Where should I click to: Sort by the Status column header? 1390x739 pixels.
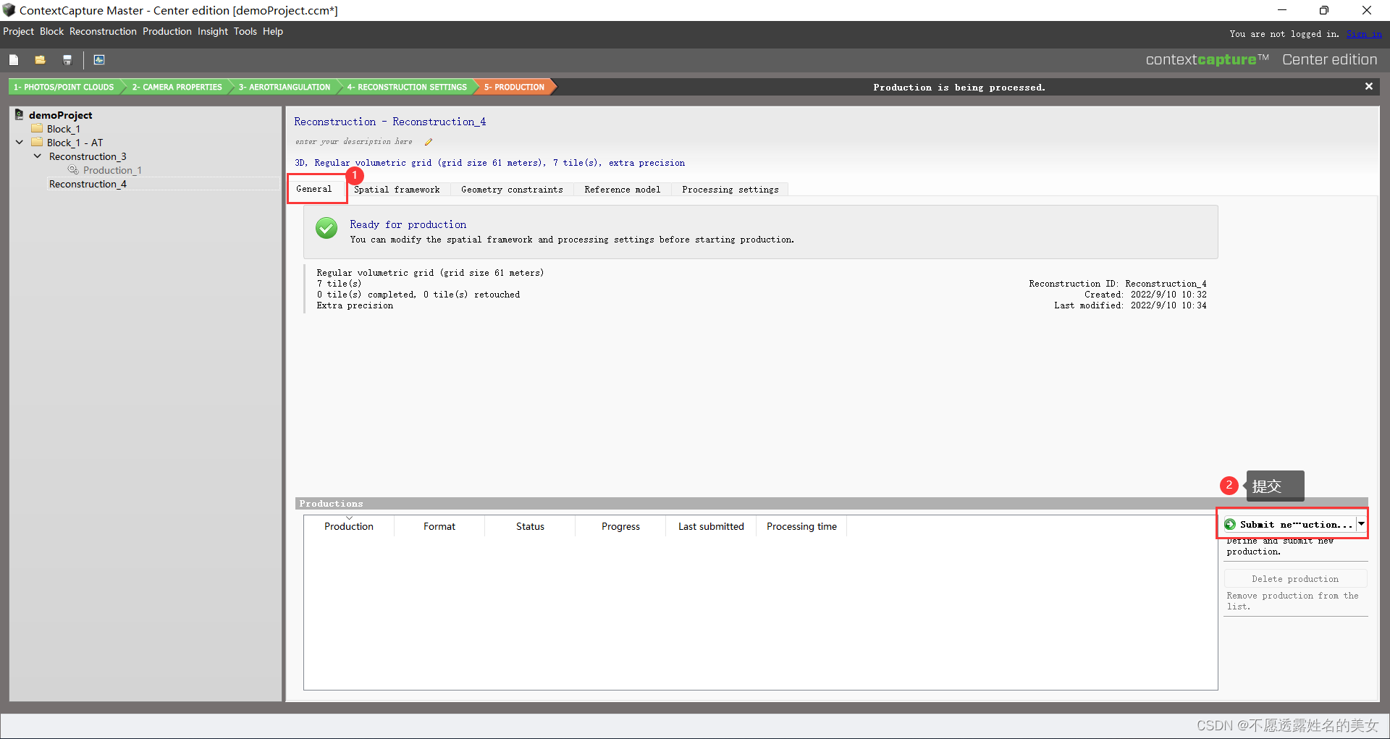pos(530,526)
